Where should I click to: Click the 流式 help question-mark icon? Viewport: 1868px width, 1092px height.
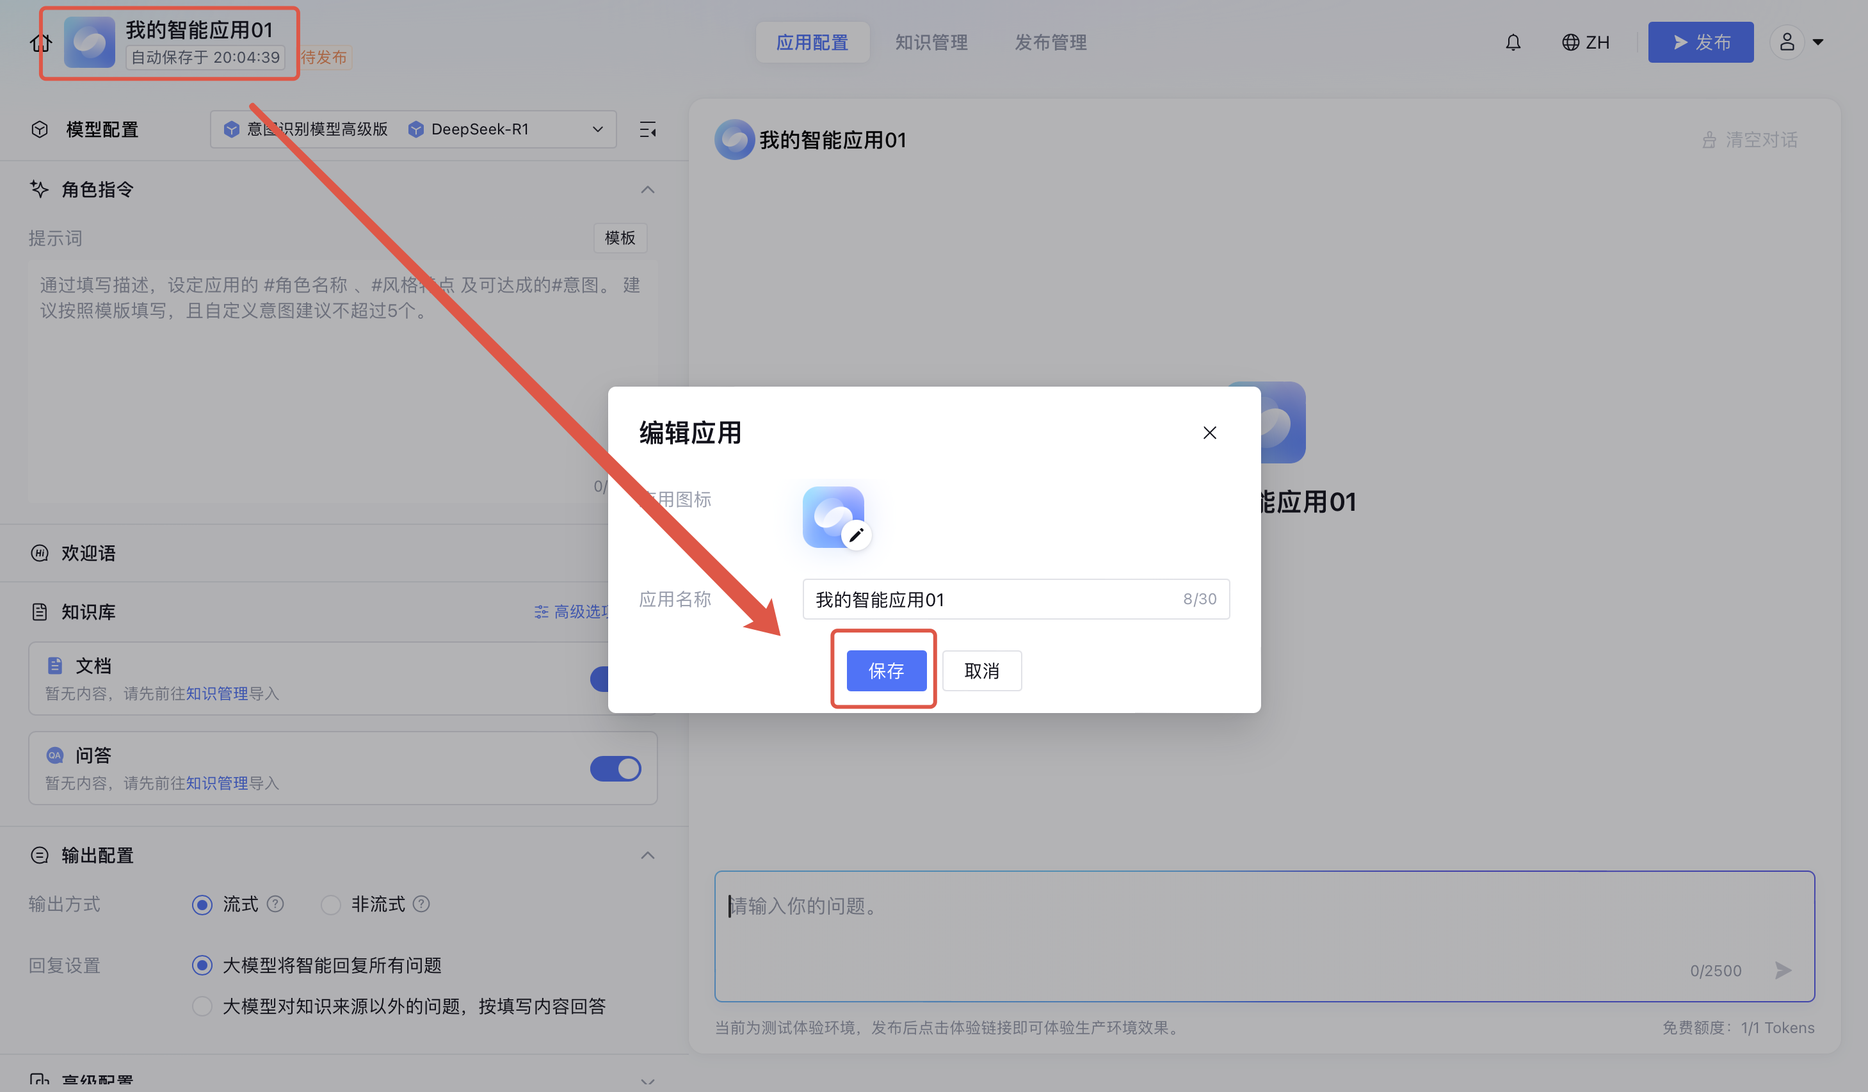(275, 904)
